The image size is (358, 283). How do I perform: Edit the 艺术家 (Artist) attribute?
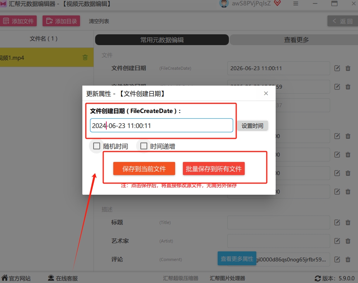point(337,241)
